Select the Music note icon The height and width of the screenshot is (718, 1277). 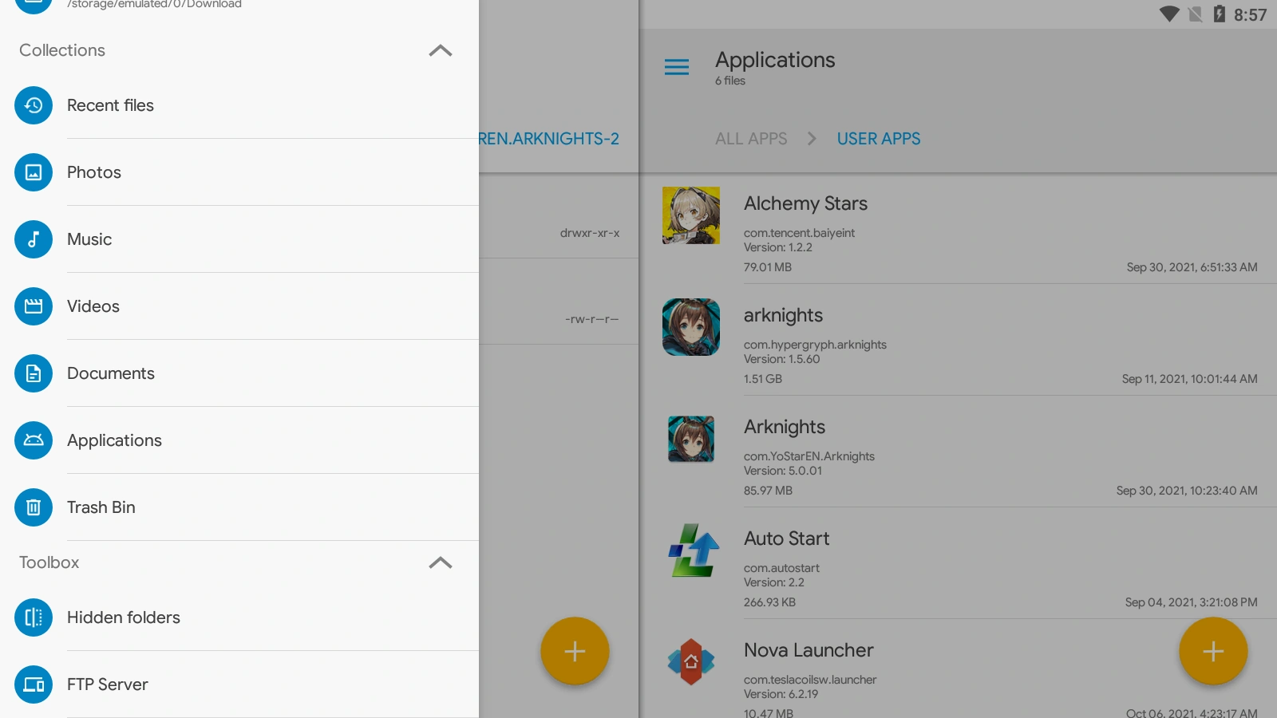pyautogui.click(x=34, y=239)
